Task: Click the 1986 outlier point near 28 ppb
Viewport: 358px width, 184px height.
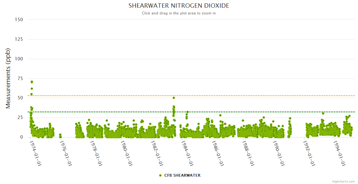Action: tap(220, 115)
